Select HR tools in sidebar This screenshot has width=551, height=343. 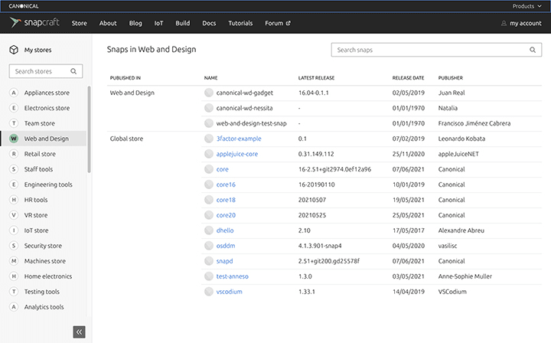click(x=36, y=200)
